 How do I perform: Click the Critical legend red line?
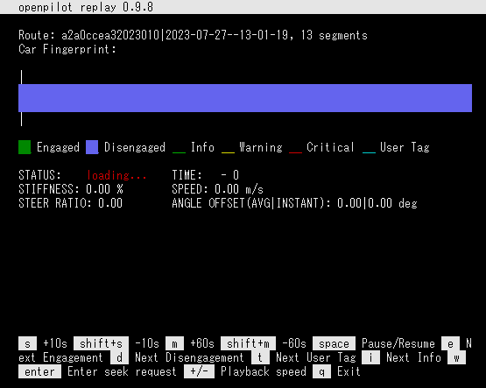click(x=295, y=152)
